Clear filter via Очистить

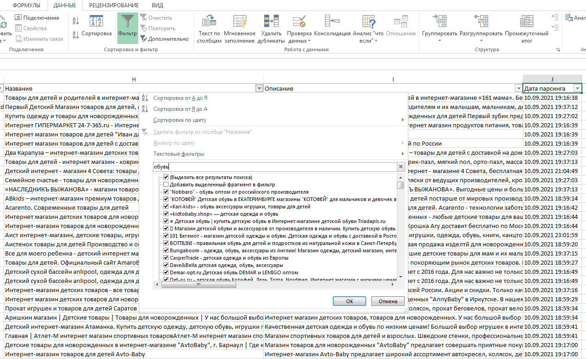point(156,18)
